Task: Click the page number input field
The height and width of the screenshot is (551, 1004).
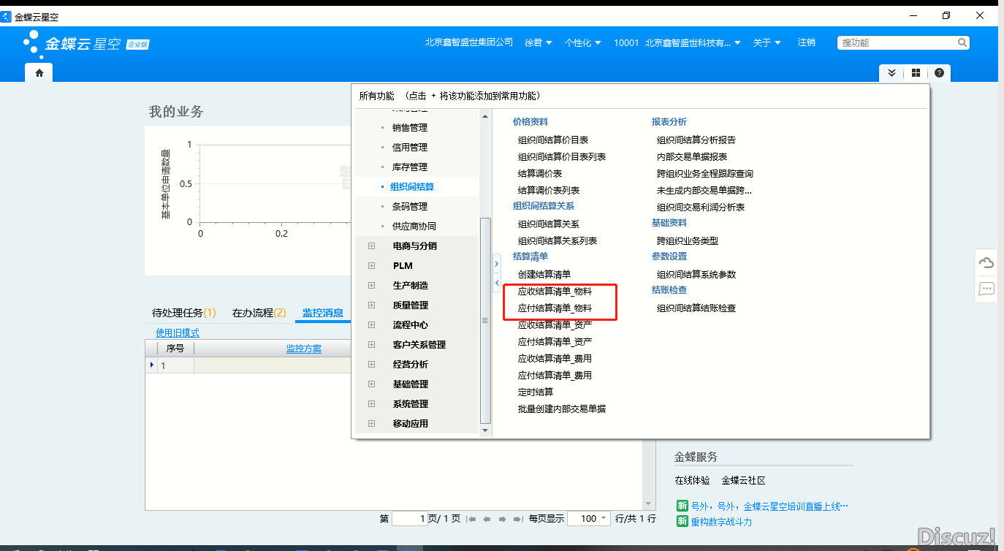Action: (x=410, y=519)
